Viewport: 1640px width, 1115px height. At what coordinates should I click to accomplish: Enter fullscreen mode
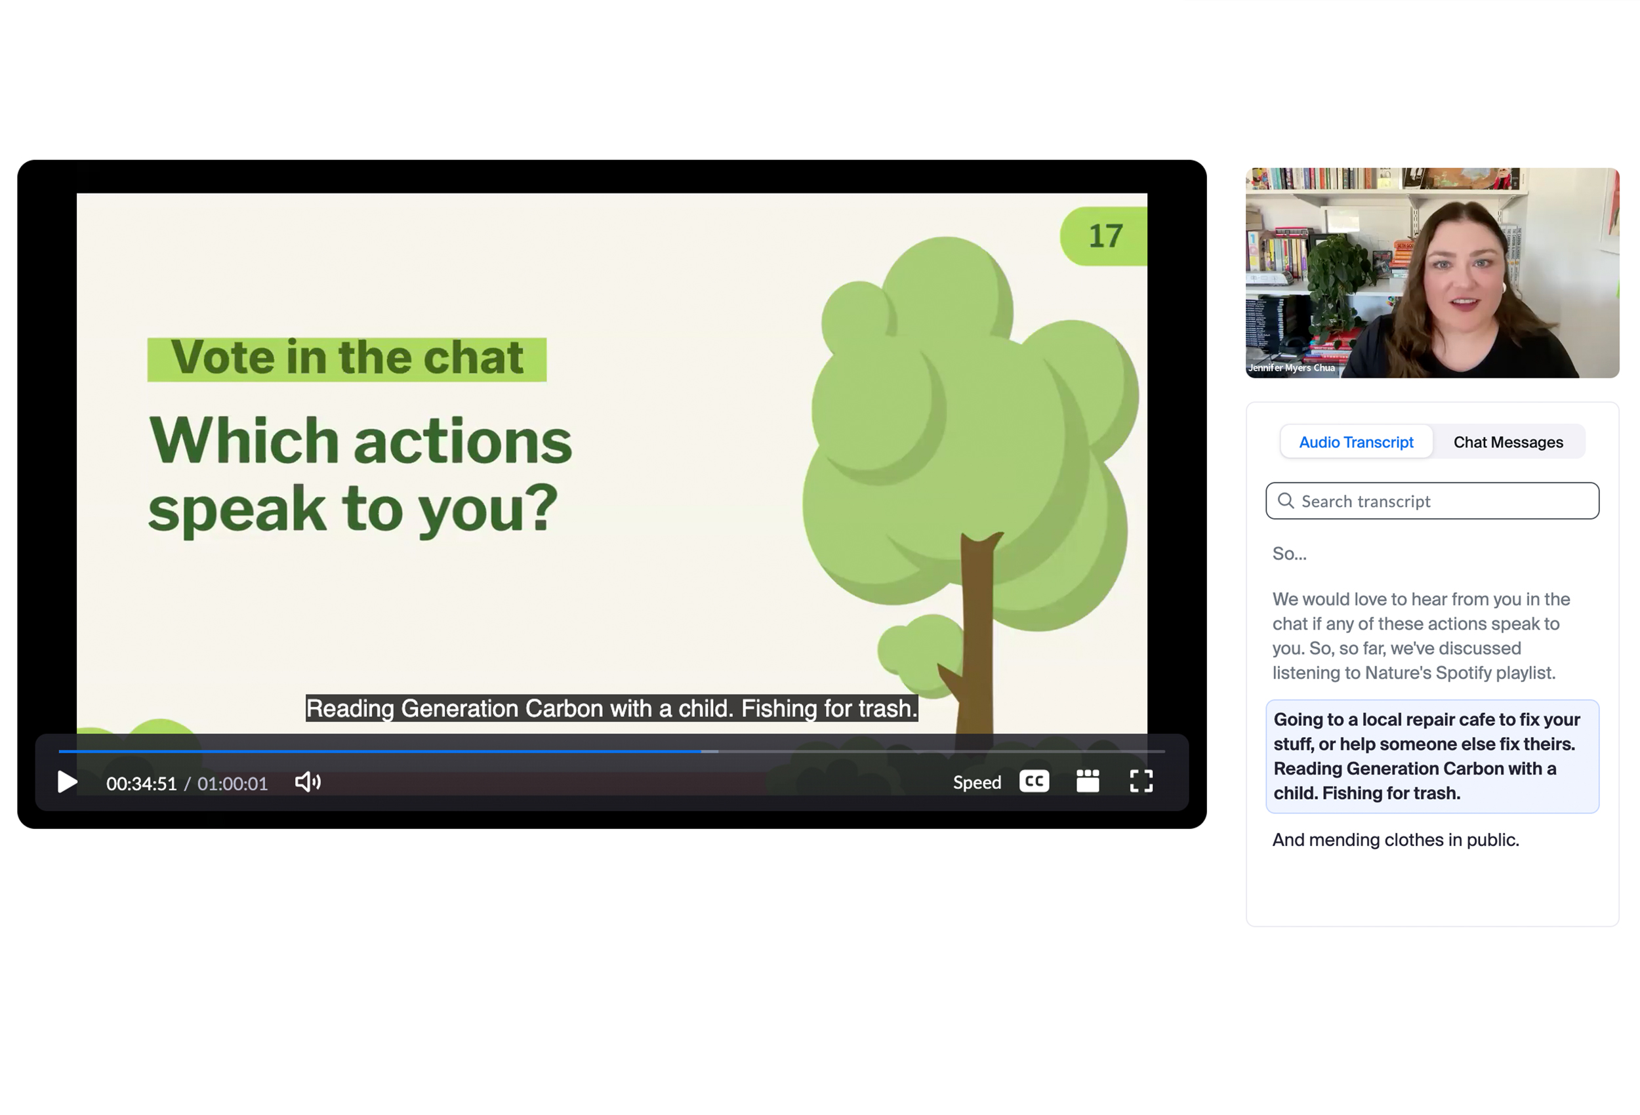[x=1141, y=781]
